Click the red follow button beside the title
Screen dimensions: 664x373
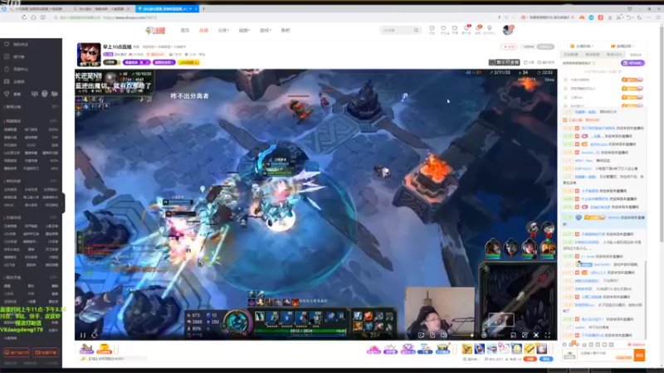[x=509, y=46]
